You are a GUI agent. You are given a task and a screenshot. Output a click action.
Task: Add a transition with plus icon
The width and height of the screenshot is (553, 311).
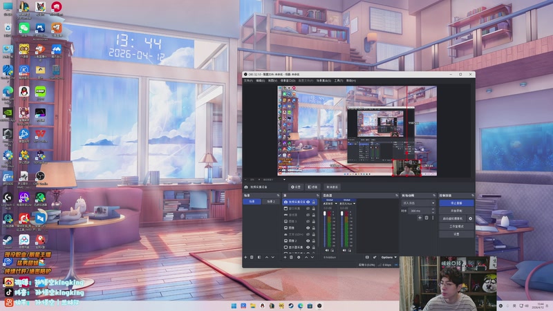[x=420, y=218]
